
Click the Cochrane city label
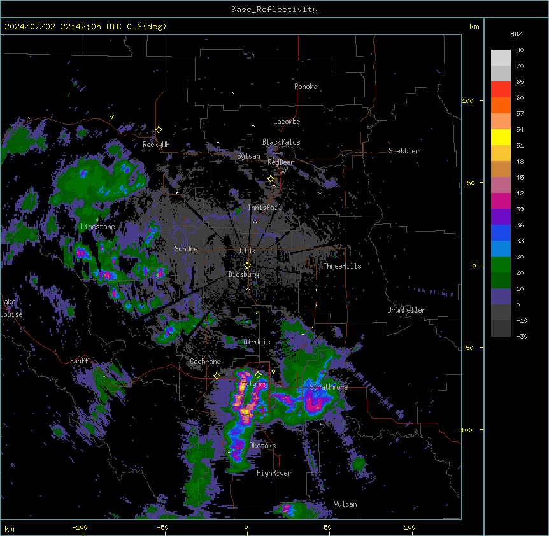point(205,362)
